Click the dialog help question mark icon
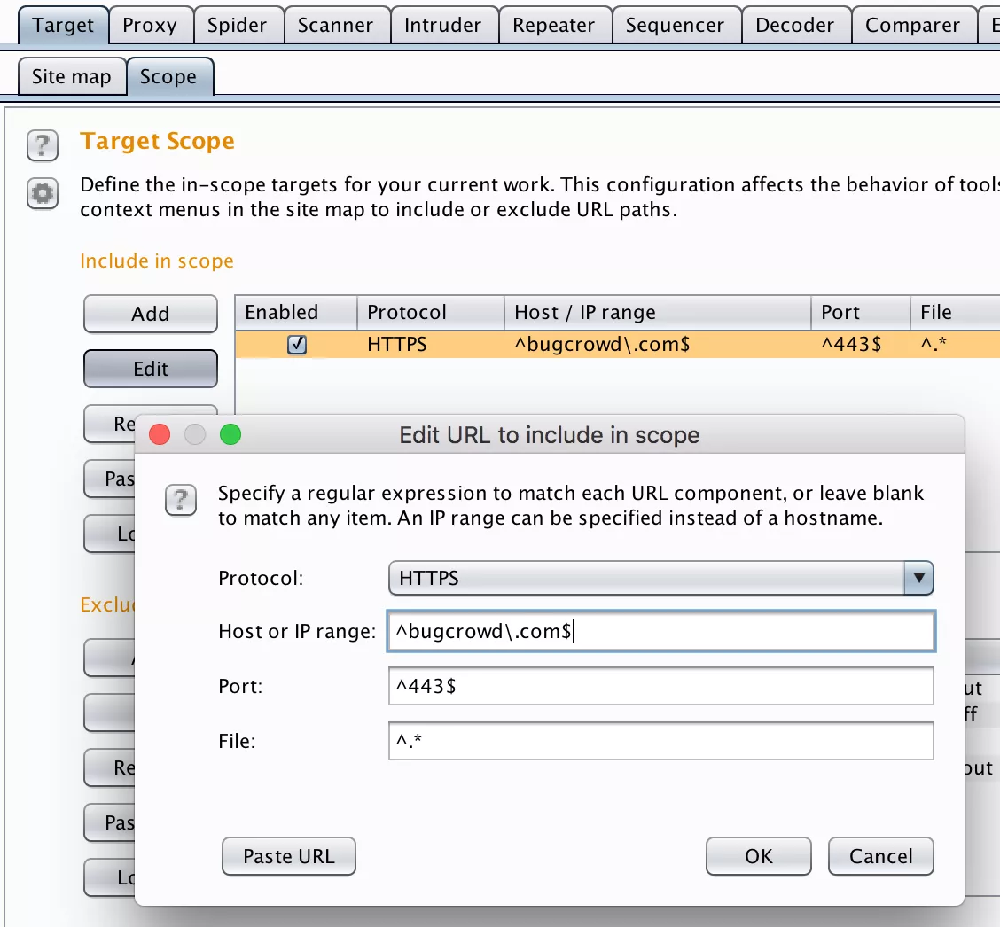This screenshot has width=1000, height=927. click(181, 500)
